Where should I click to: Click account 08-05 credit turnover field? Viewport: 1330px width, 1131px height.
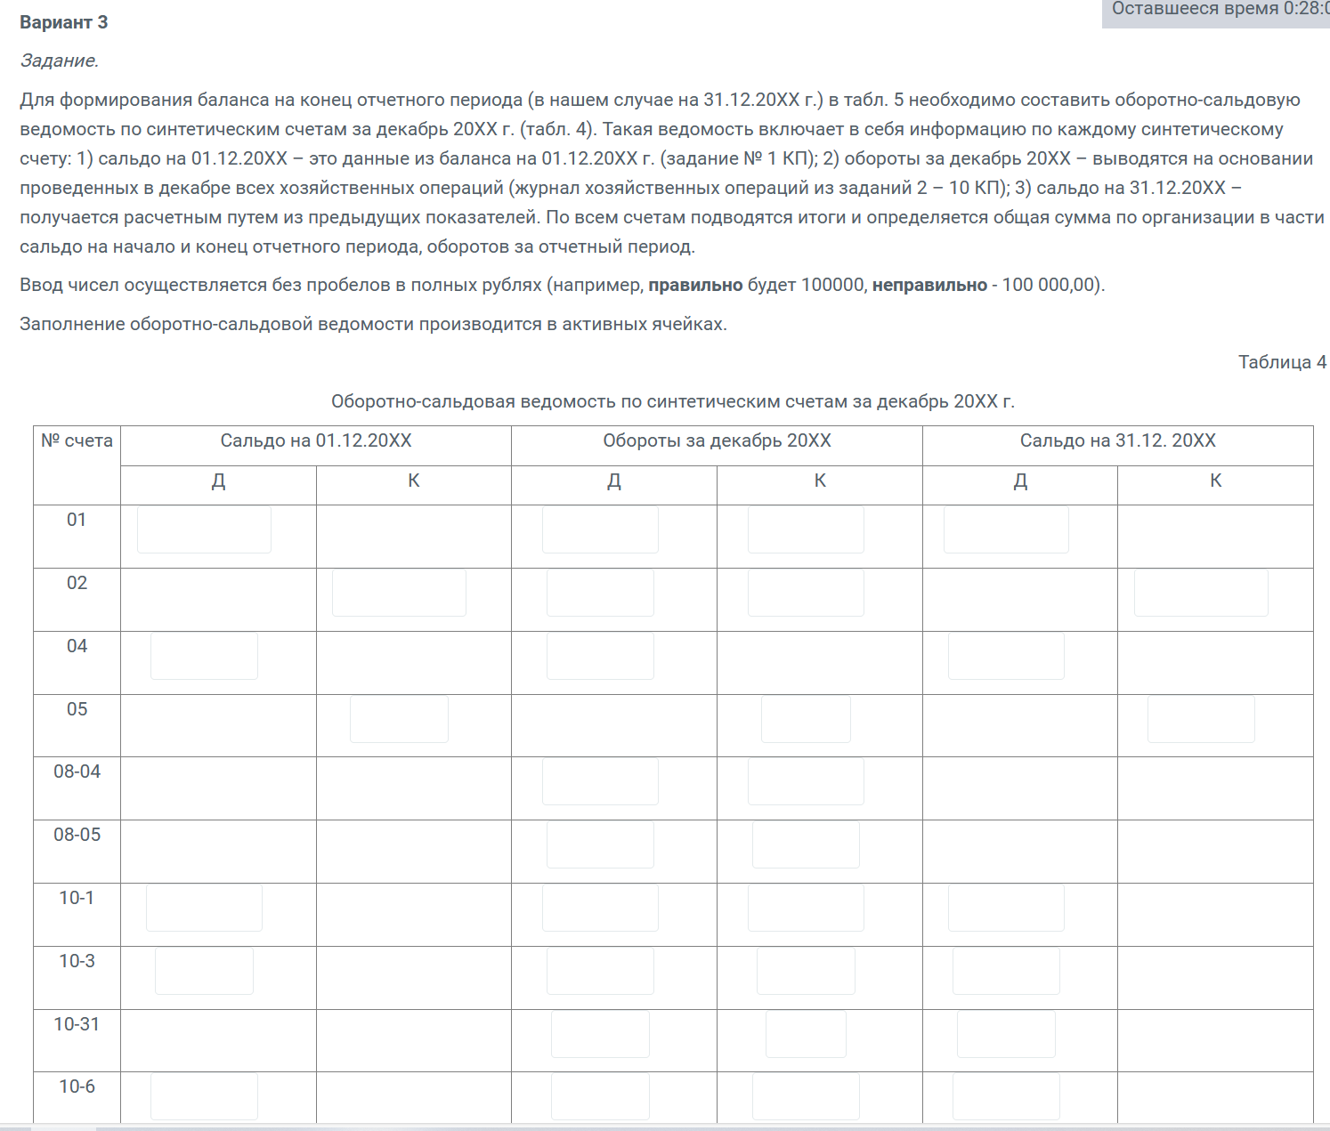pyautogui.click(x=806, y=844)
